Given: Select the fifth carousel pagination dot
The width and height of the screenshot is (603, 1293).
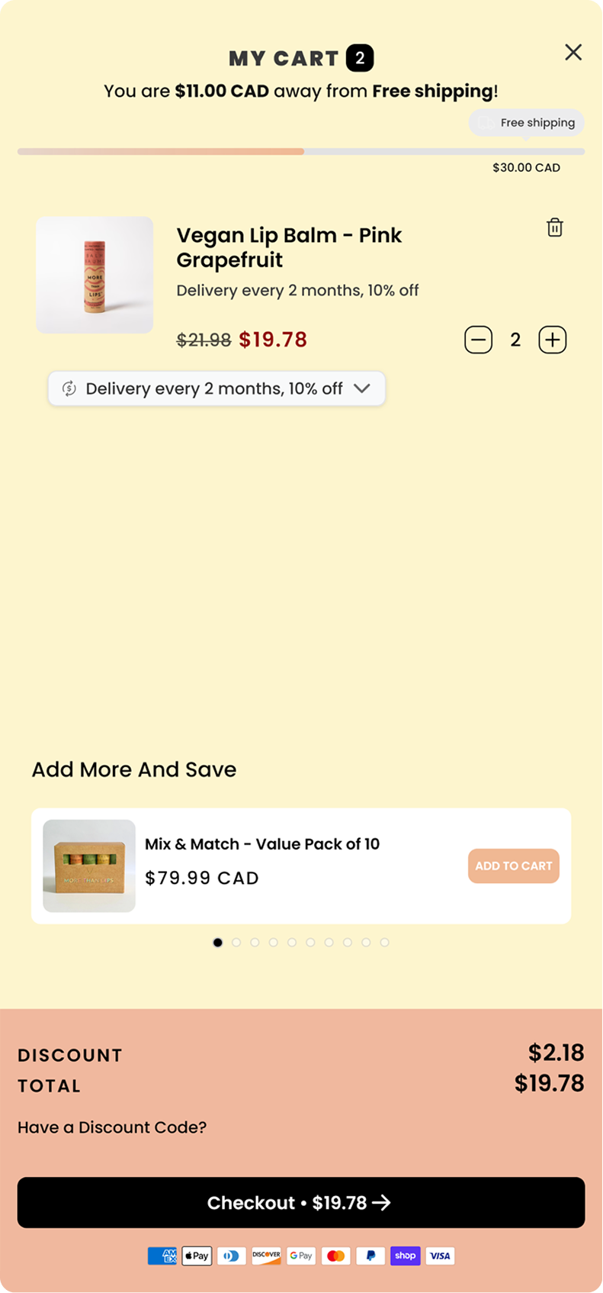Looking at the screenshot, I should pos(292,943).
